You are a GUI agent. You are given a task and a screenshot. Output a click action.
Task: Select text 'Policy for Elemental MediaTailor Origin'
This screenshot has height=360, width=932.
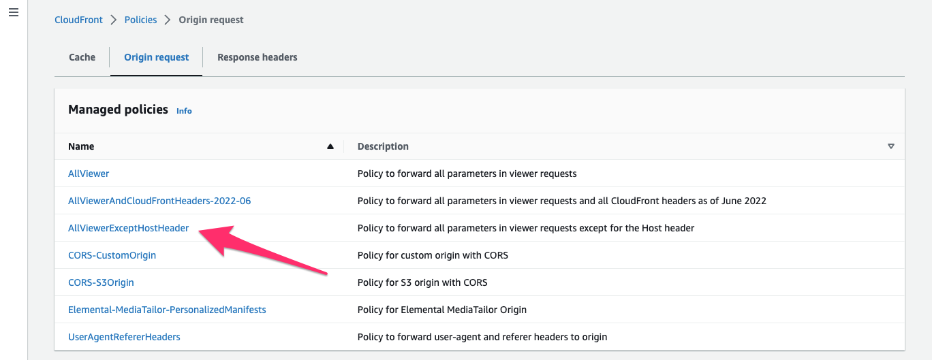(442, 310)
